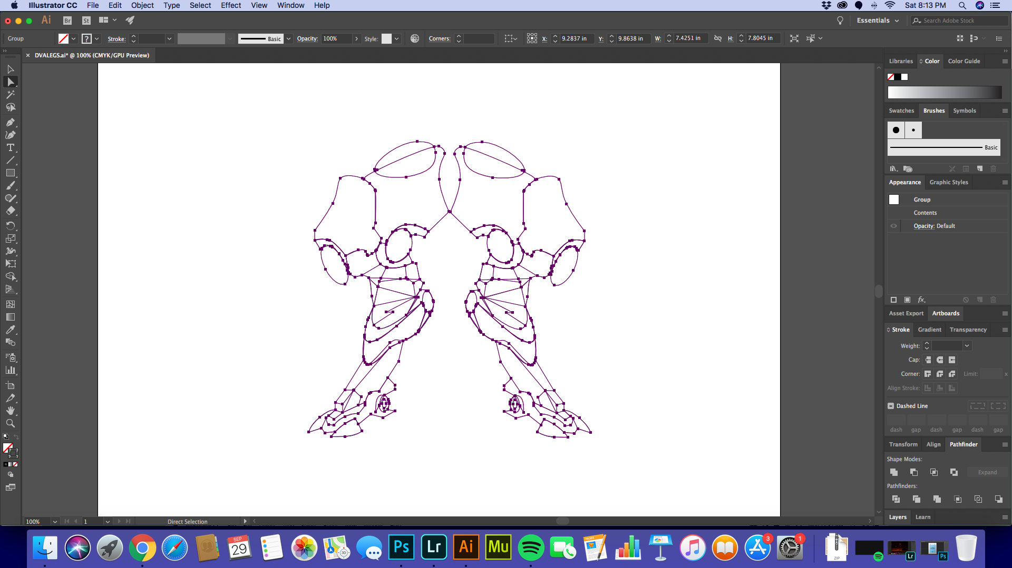The height and width of the screenshot is (568, 1012).
Task: Choose Projecting Cap stroke option
Action: coord(952,360)
